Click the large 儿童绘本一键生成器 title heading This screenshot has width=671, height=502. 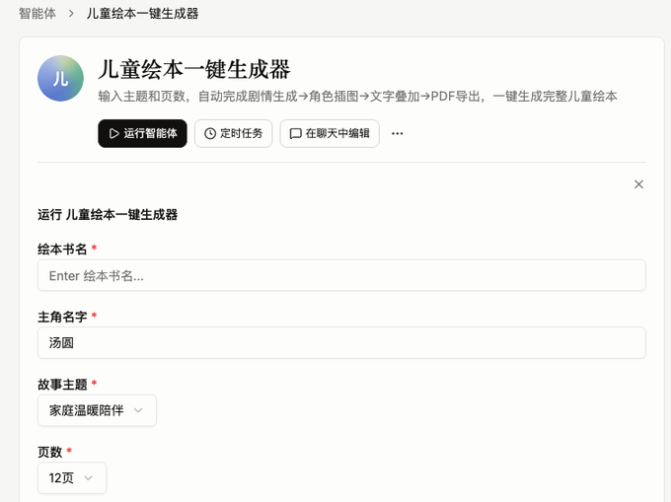pyautogui.click(x=194, y=69)
